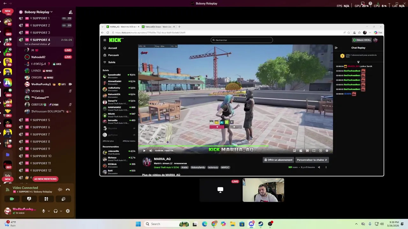This screenshot has width=408, height=229.
Task: Click the webcam thumbnail in Discord call
Action: pos(263,190)
